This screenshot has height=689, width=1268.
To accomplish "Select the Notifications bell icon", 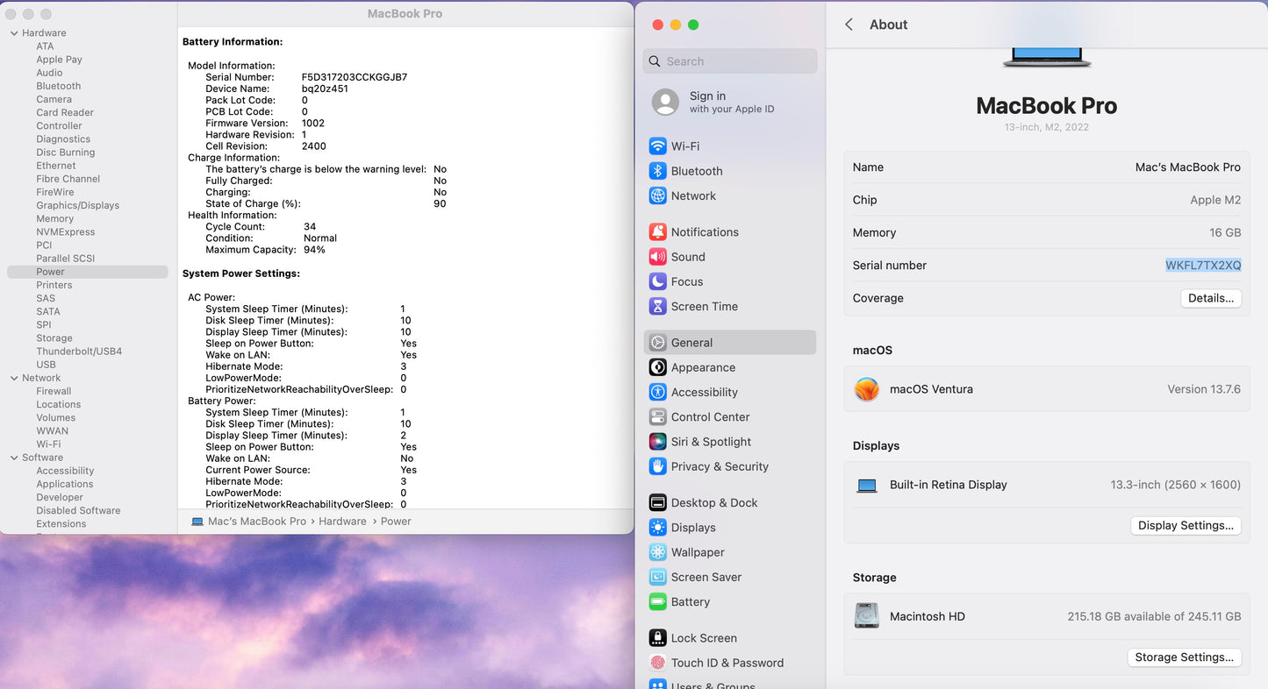I will coord(657,232).
